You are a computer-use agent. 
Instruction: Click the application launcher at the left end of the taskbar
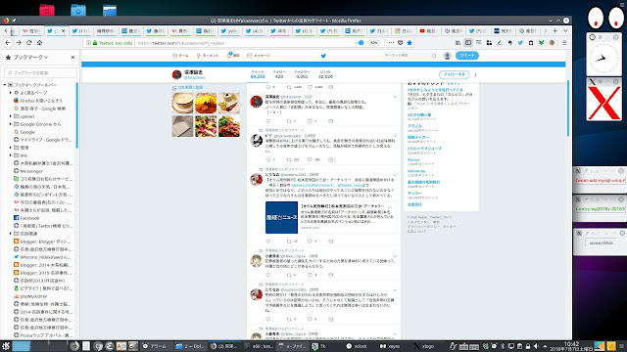[x=6, y=346]
